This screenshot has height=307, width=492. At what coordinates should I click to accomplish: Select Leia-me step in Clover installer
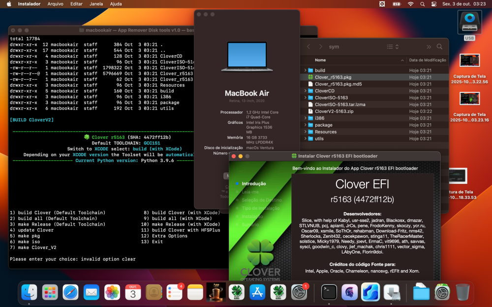[250, 192]
